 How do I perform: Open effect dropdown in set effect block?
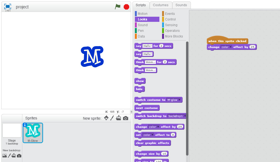click(x=148, y=135)
